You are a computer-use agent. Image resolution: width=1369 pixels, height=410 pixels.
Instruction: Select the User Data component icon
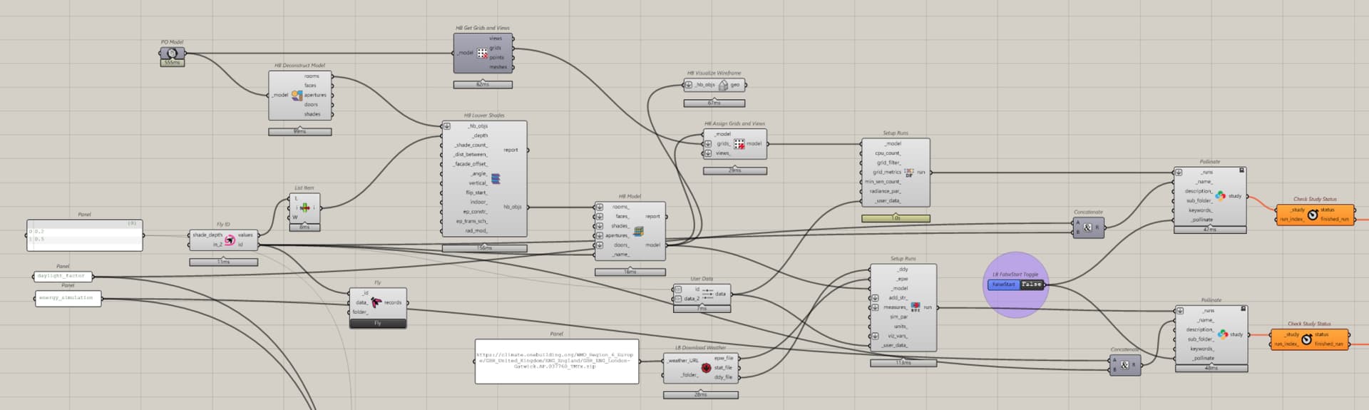point(707,294)
